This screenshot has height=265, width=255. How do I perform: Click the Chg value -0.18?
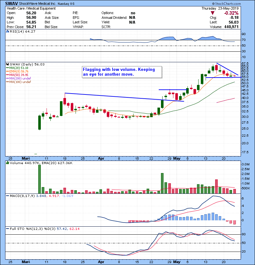234,18
